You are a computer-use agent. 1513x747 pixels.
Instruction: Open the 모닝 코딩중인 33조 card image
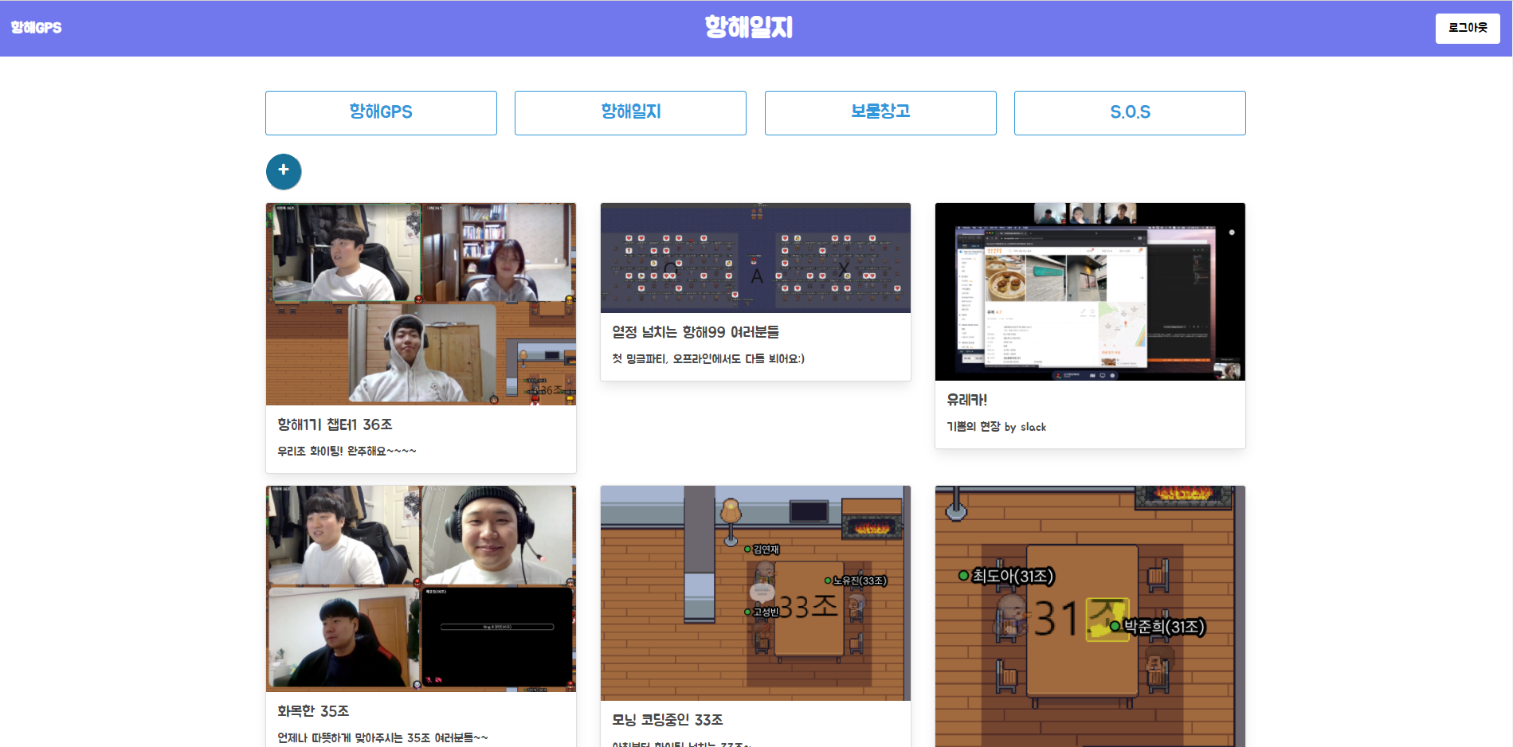(755, 593)
